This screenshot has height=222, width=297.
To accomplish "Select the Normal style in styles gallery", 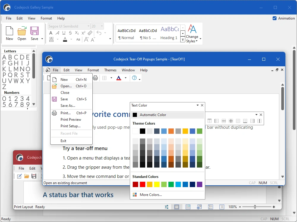I will [x=126, y=34].
